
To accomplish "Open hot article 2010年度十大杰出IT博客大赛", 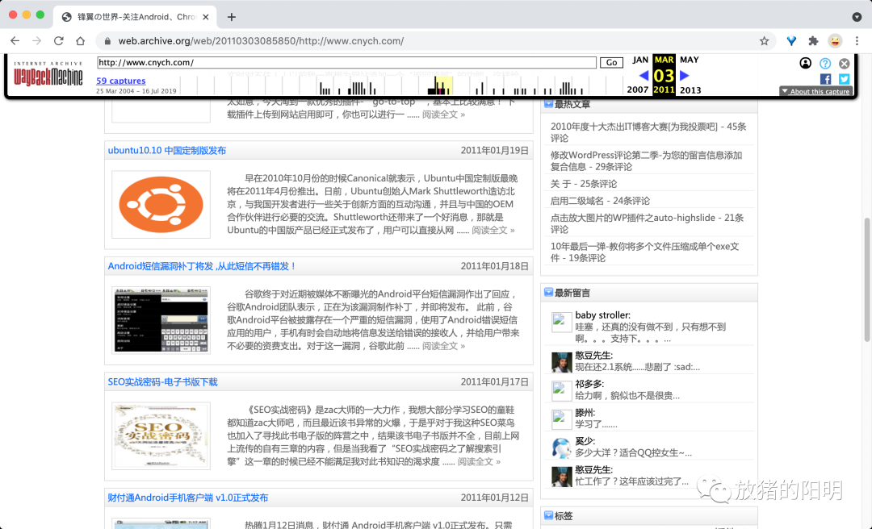I will (648, 132).
